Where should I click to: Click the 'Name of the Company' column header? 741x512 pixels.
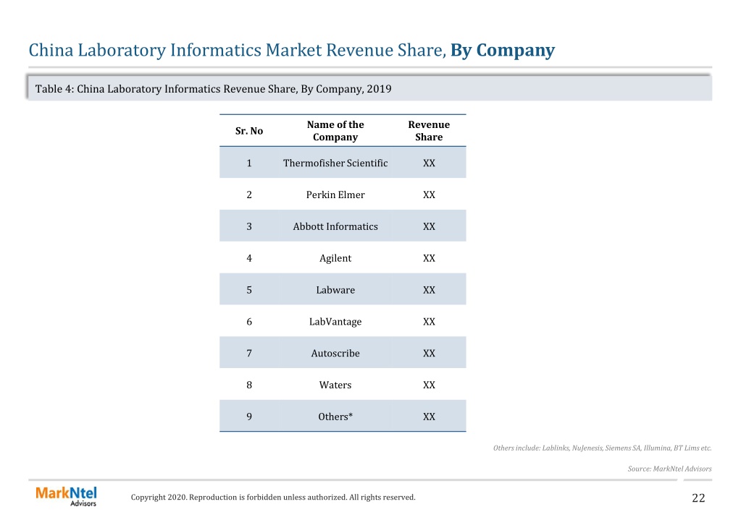[335, 131]
